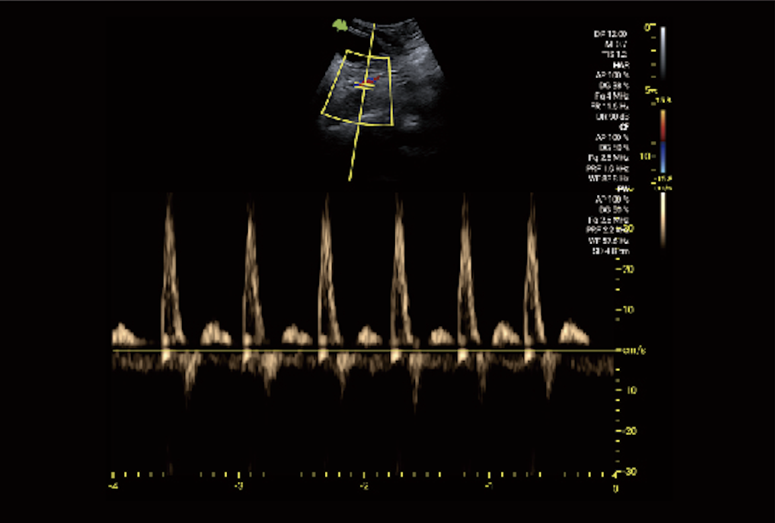The width and height of the screenshot is (775, 523).
Task: Click the -3 time axis marker
Action: coord(238,483)
